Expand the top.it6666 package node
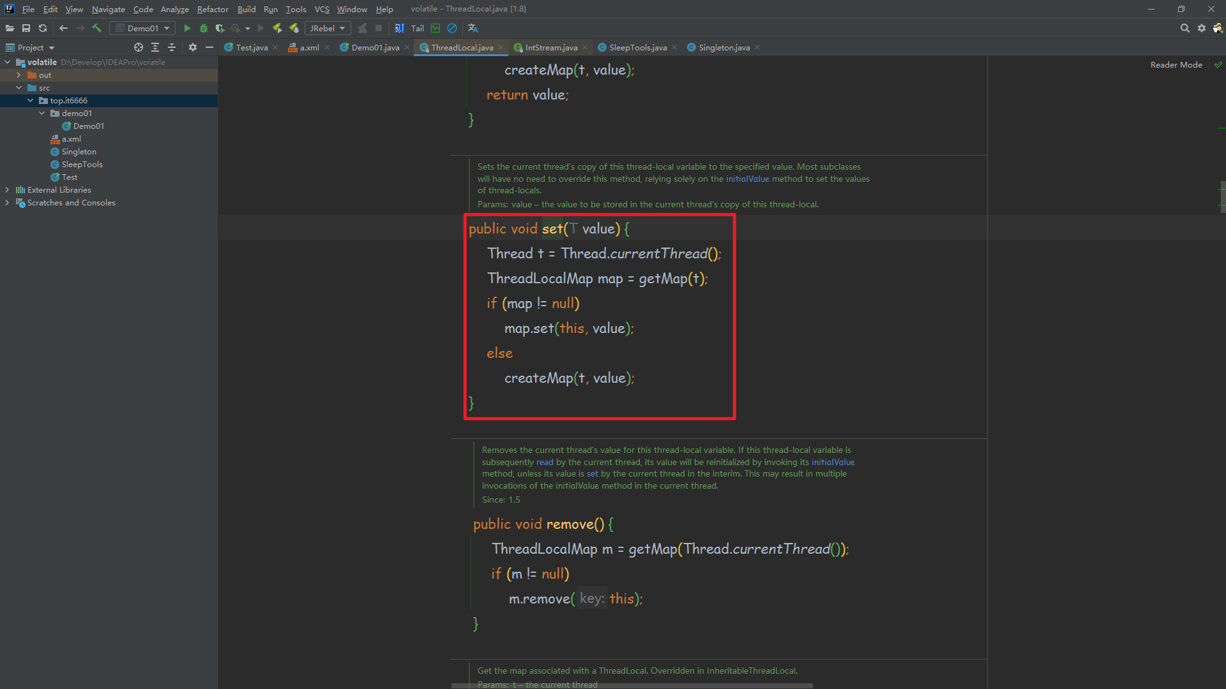Image resolution: width=1226 pixels, height=689 pixels. click(29, 100)
